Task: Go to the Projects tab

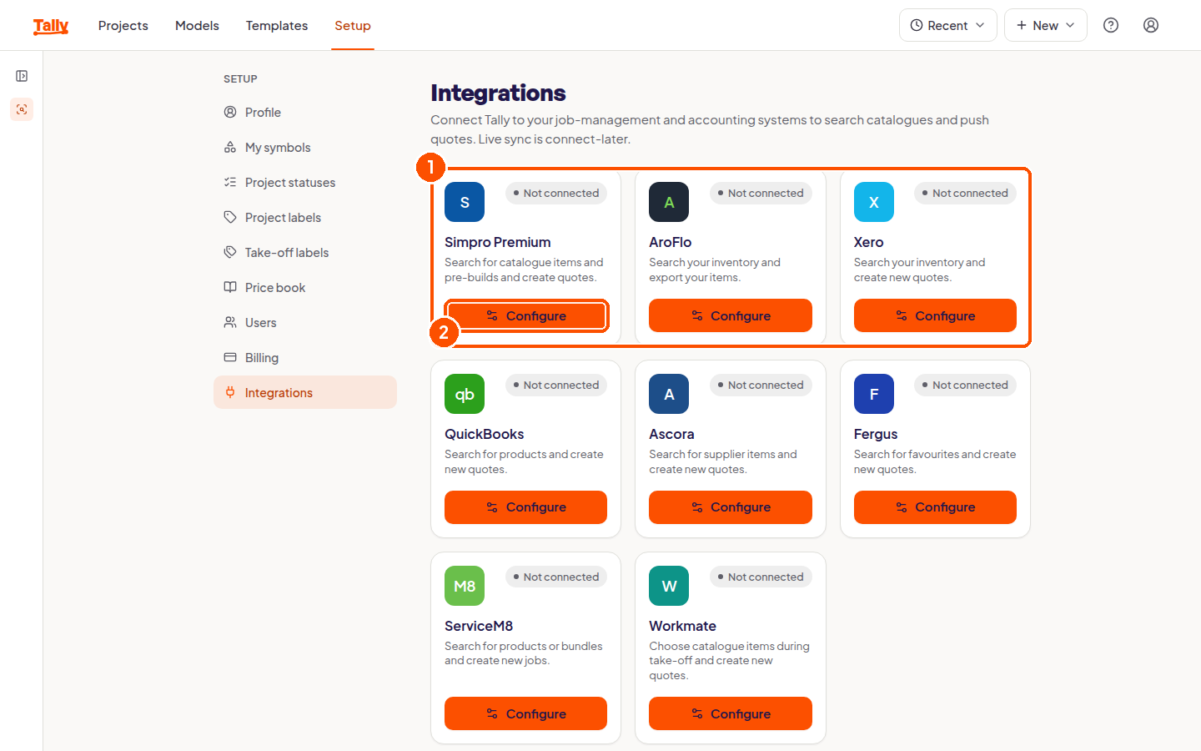Action: [123, 26]
